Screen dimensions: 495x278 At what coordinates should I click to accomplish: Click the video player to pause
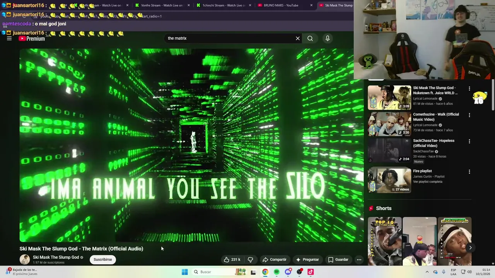coord(191,145)
